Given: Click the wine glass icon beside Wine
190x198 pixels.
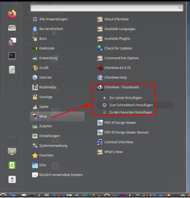Looking at the screenshot, I should [x=35, y=116].
